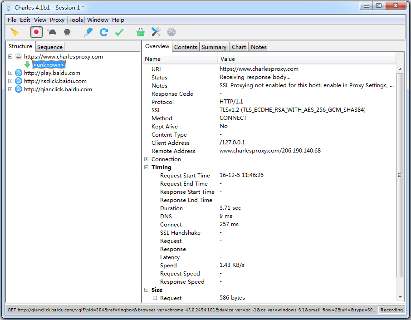
Task: Collapse the Timing section
Action: click(x=147, y=167)
